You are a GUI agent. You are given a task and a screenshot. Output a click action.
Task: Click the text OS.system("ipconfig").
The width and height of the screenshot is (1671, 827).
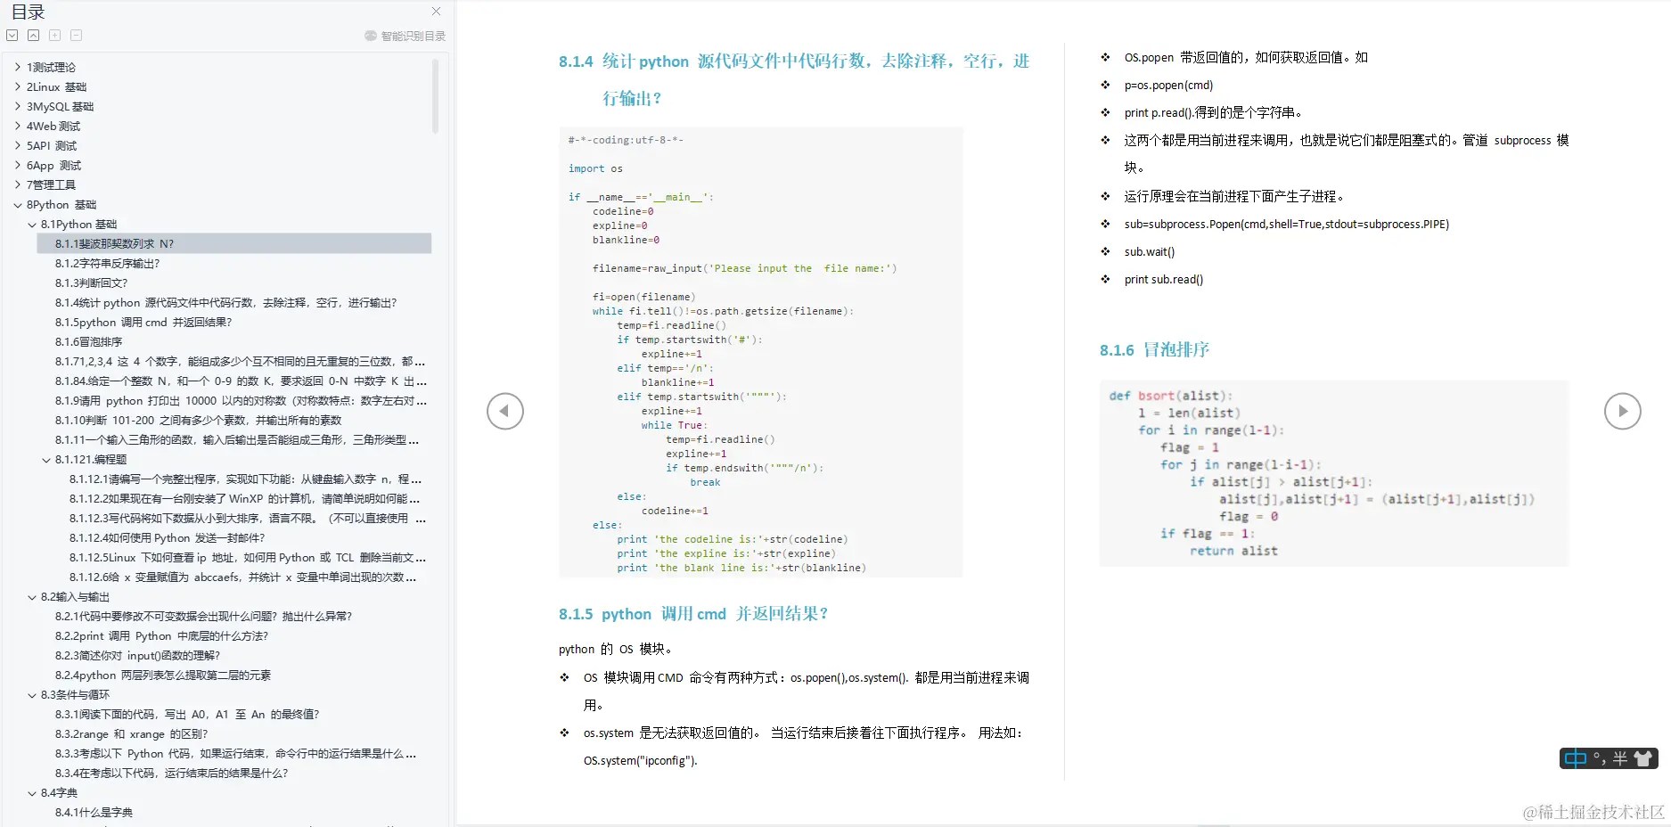pyautogui.click(x=641, y=760)
